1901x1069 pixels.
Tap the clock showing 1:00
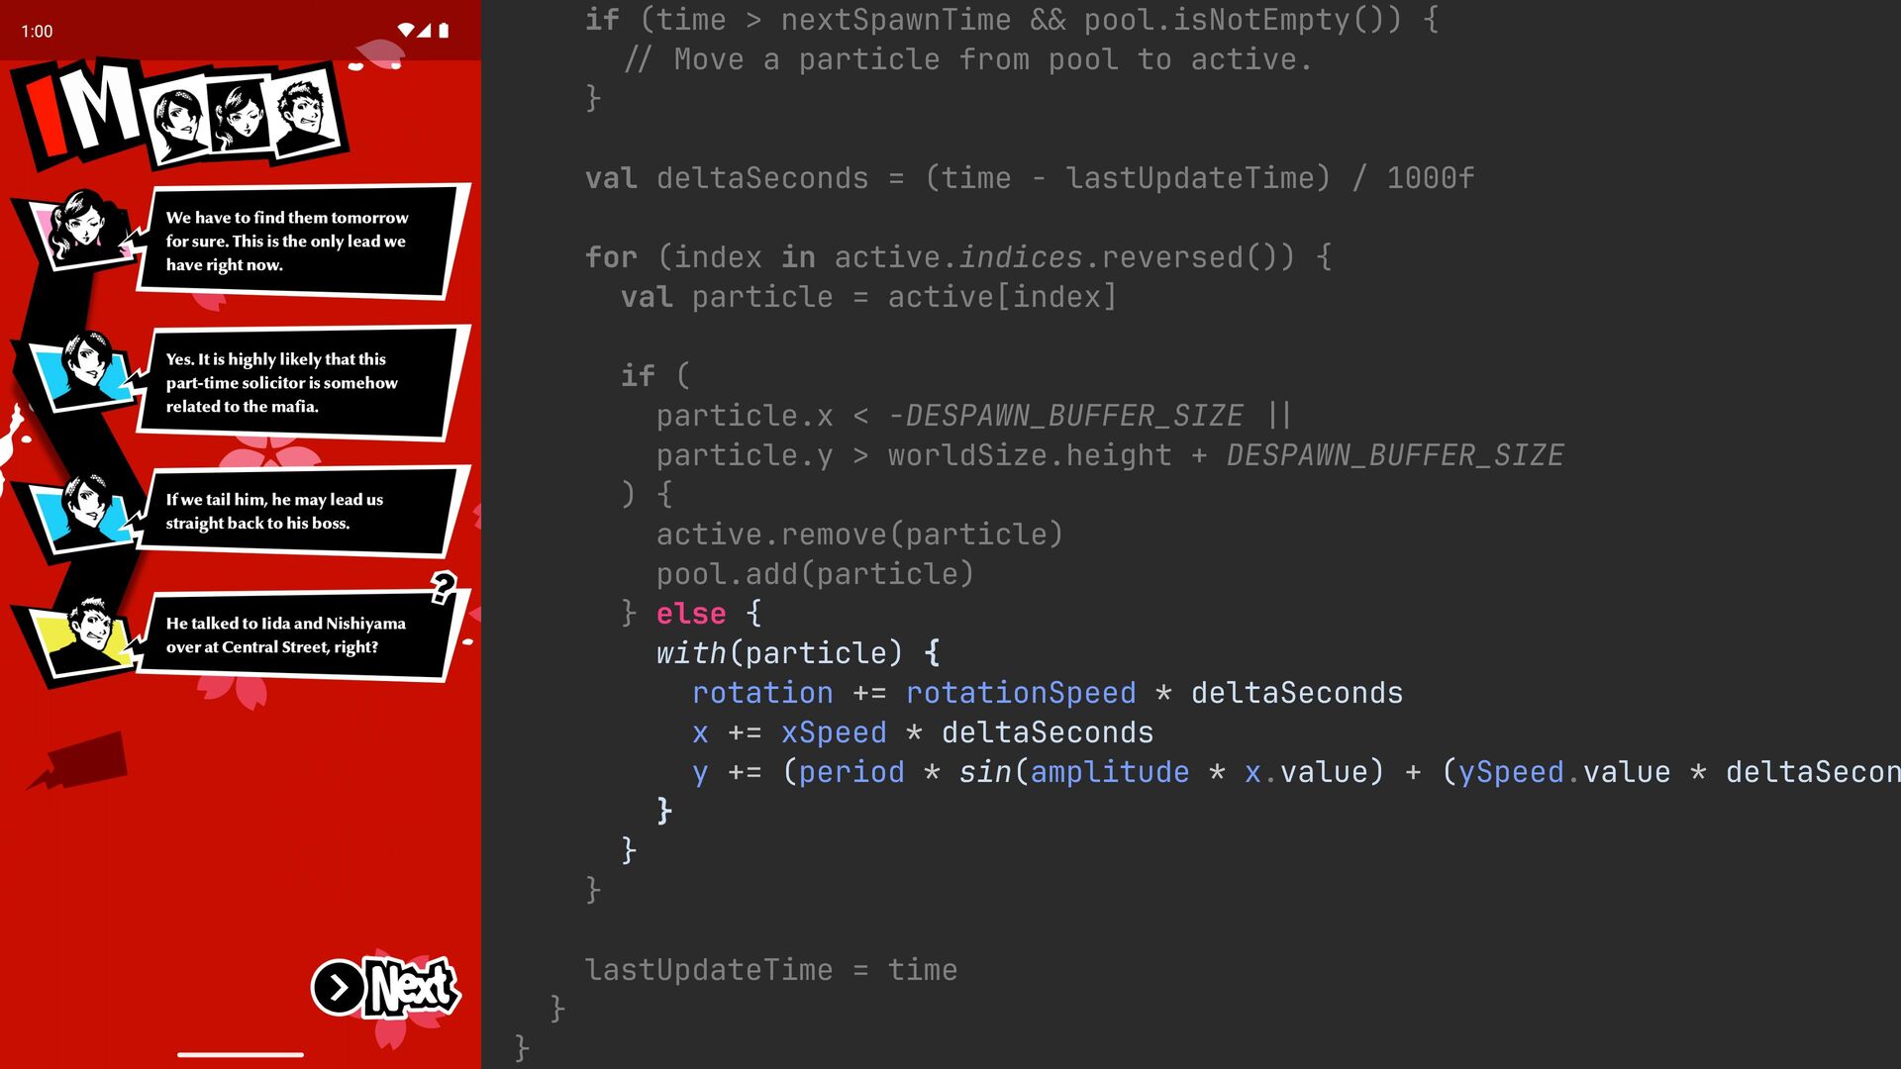click(37, 32)
